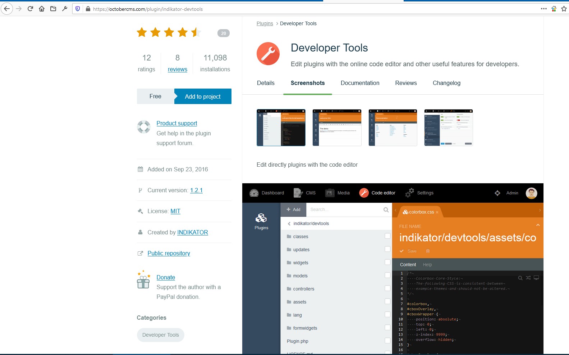
Task: Click the Developer Tools category tag
Action: [x=160, y=335]
